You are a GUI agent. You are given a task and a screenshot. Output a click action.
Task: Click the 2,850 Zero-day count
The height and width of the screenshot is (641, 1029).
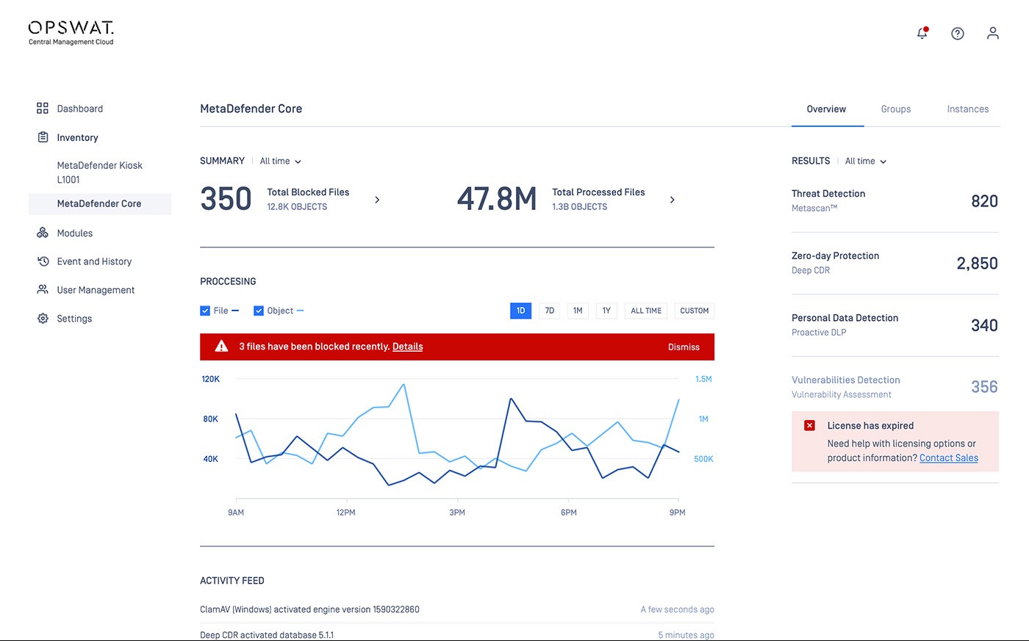click(x=977, y=264)
